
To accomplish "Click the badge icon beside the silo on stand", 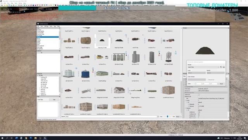I will pyautogui.click(x=176, y=53).
